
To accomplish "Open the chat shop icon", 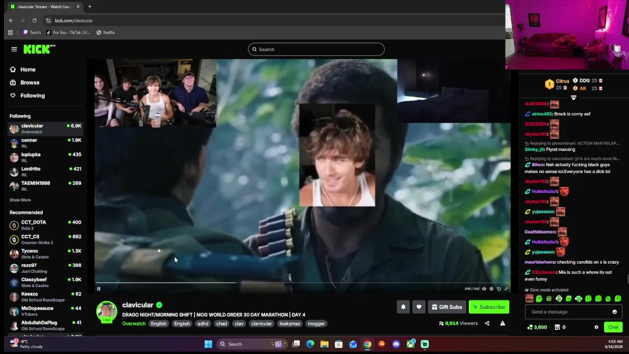I will point(557,327).
